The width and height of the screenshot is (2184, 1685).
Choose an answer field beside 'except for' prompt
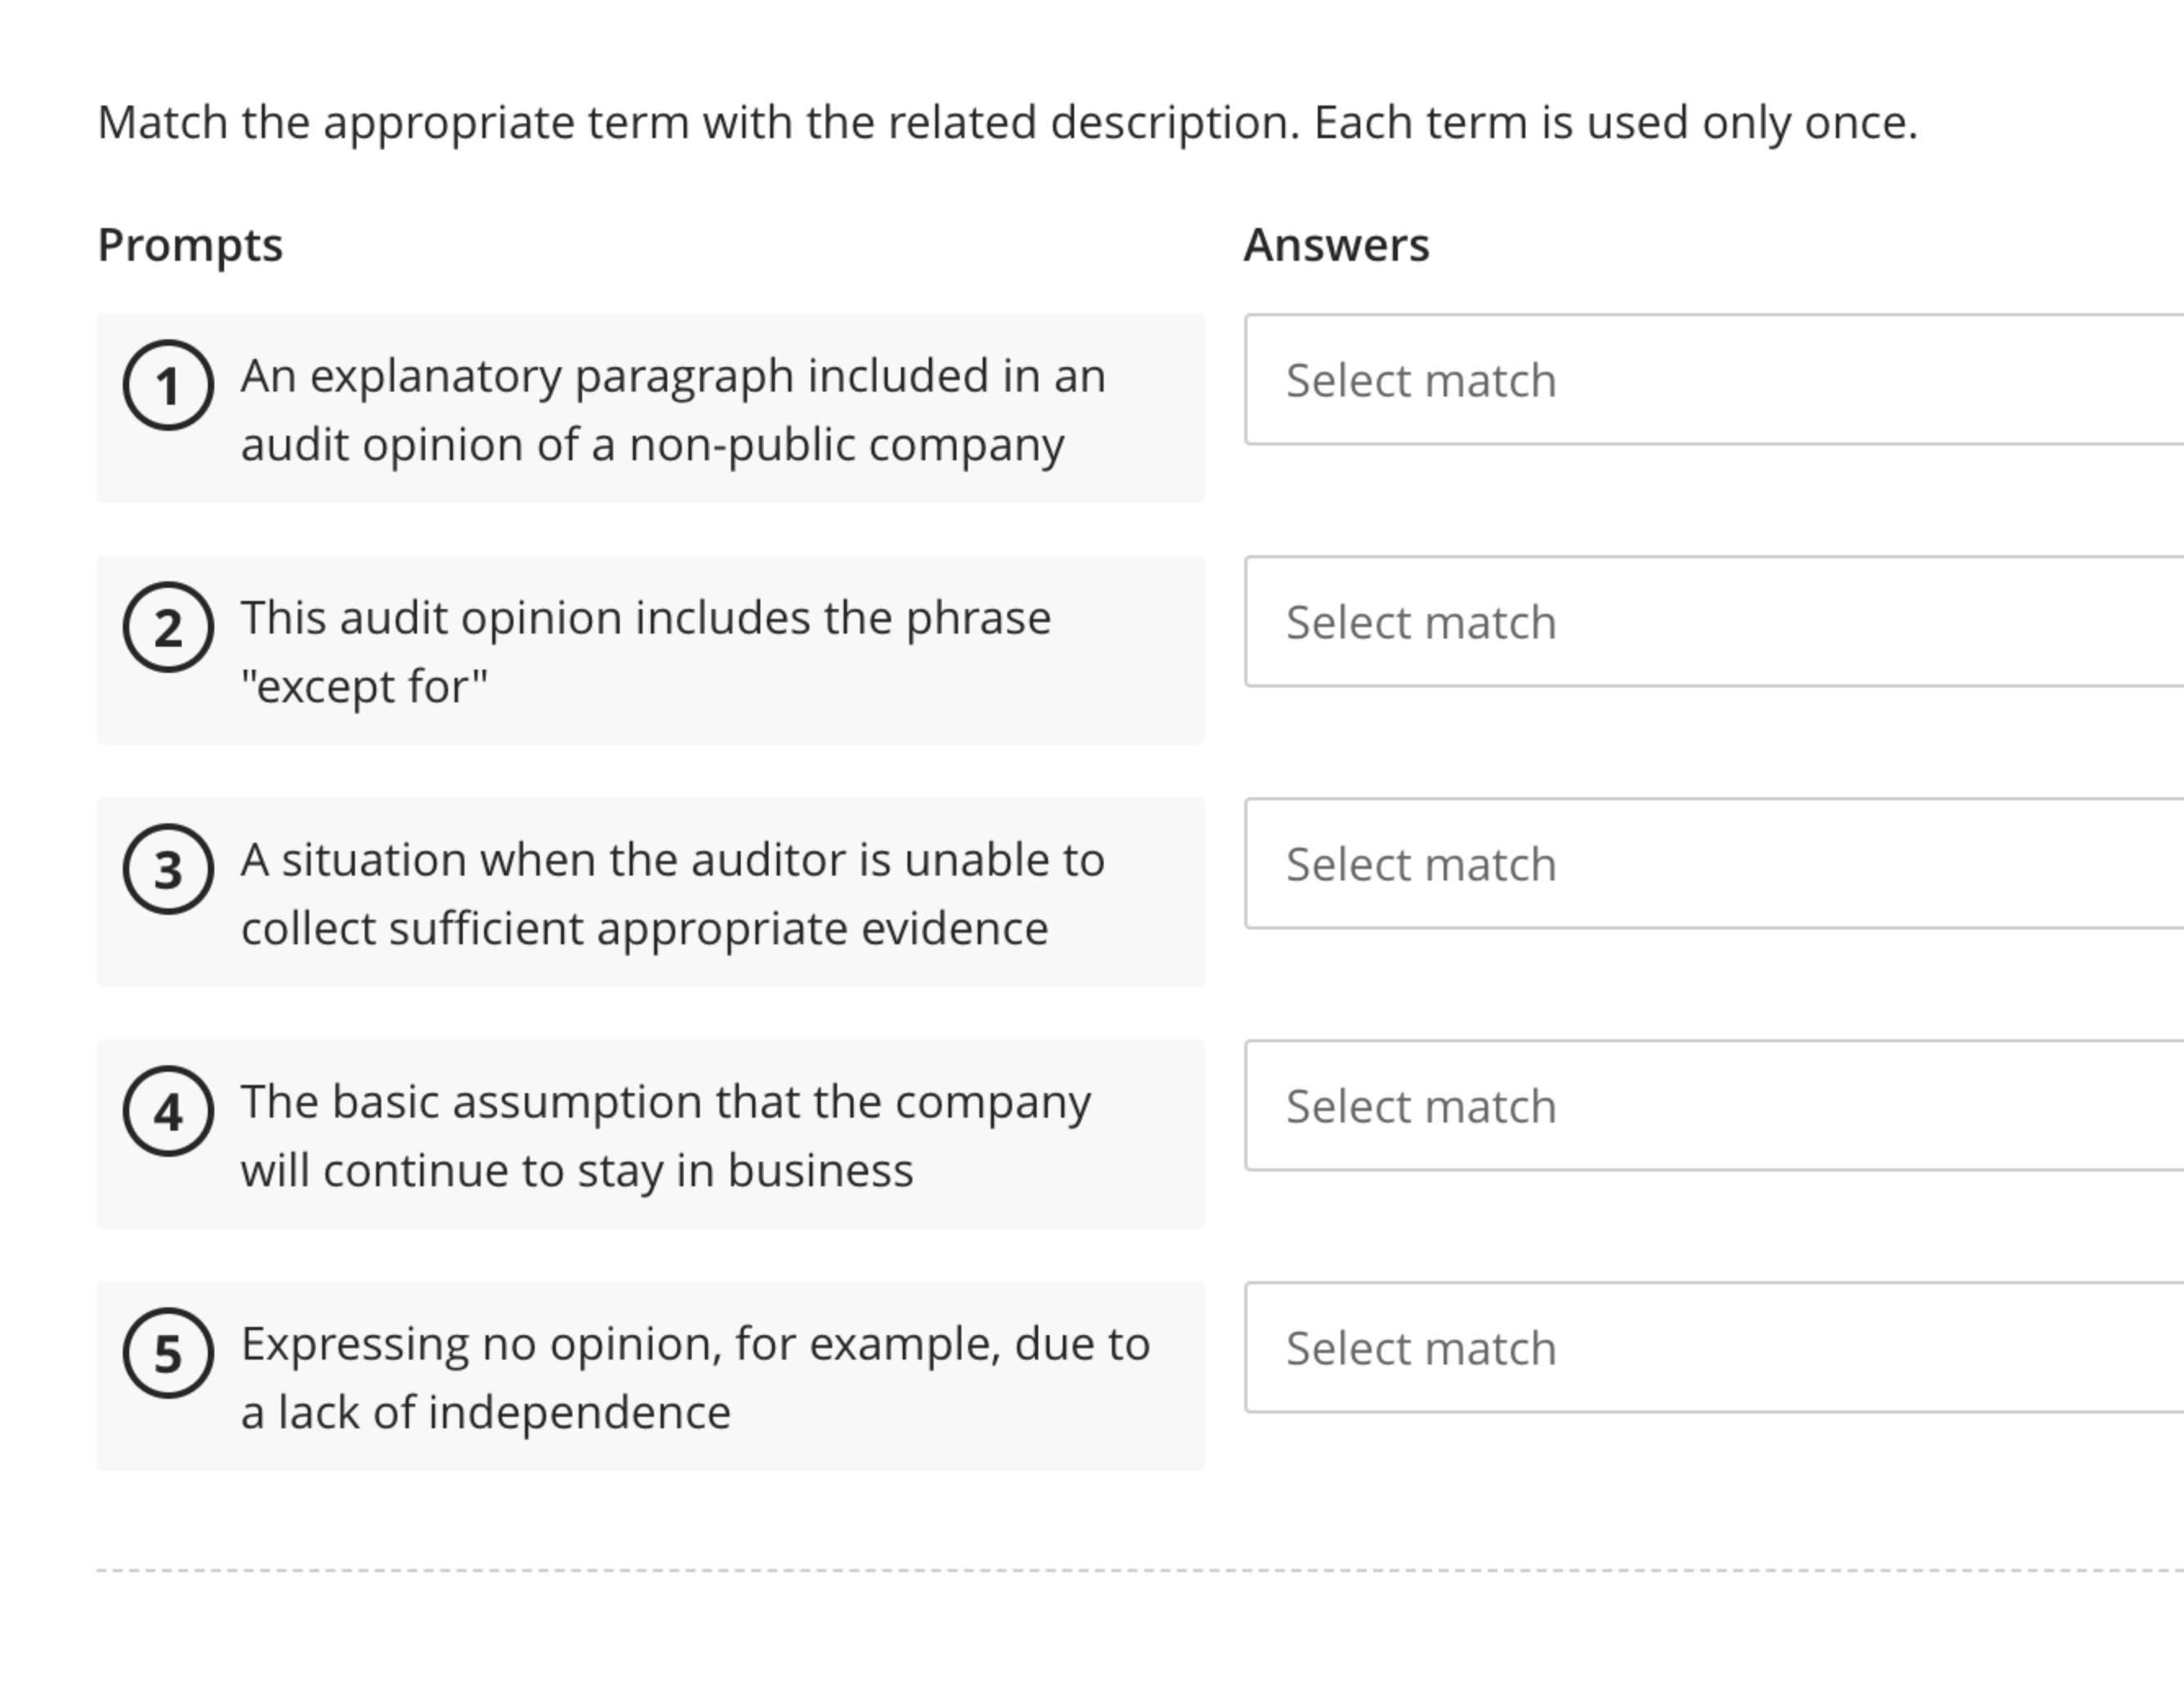pos(1700,622)
